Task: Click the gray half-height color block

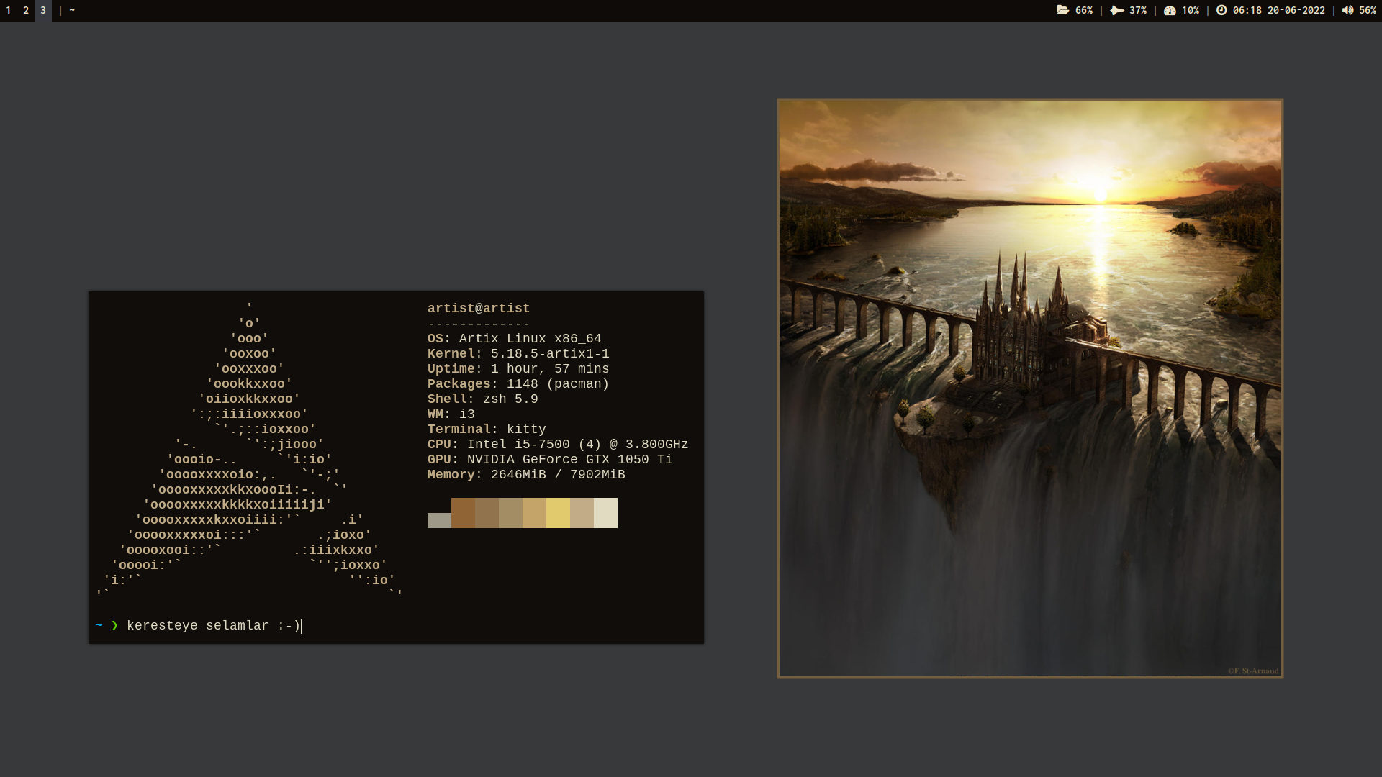Action: 439,520
